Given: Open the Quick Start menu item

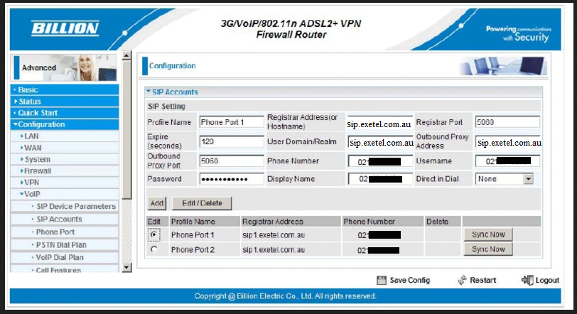Looking at the screenshot, I should (x=65, y=113).
